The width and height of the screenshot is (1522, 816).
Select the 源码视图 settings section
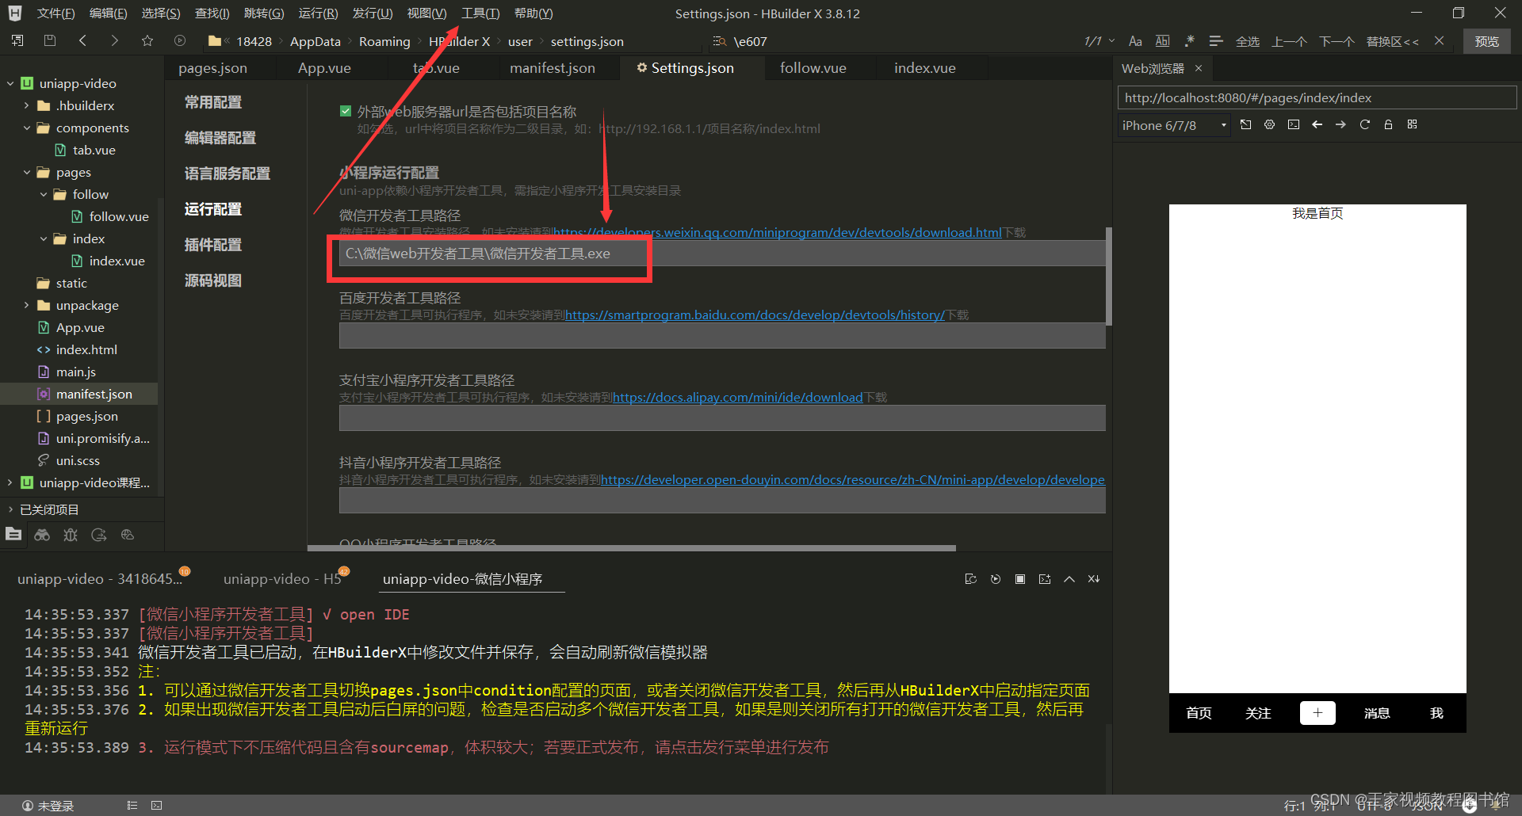(213, 280)
